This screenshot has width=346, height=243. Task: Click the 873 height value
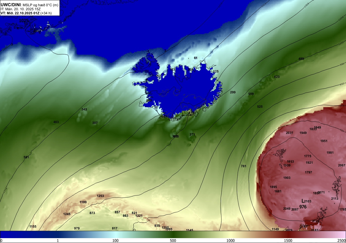click(x=92, y=213)
